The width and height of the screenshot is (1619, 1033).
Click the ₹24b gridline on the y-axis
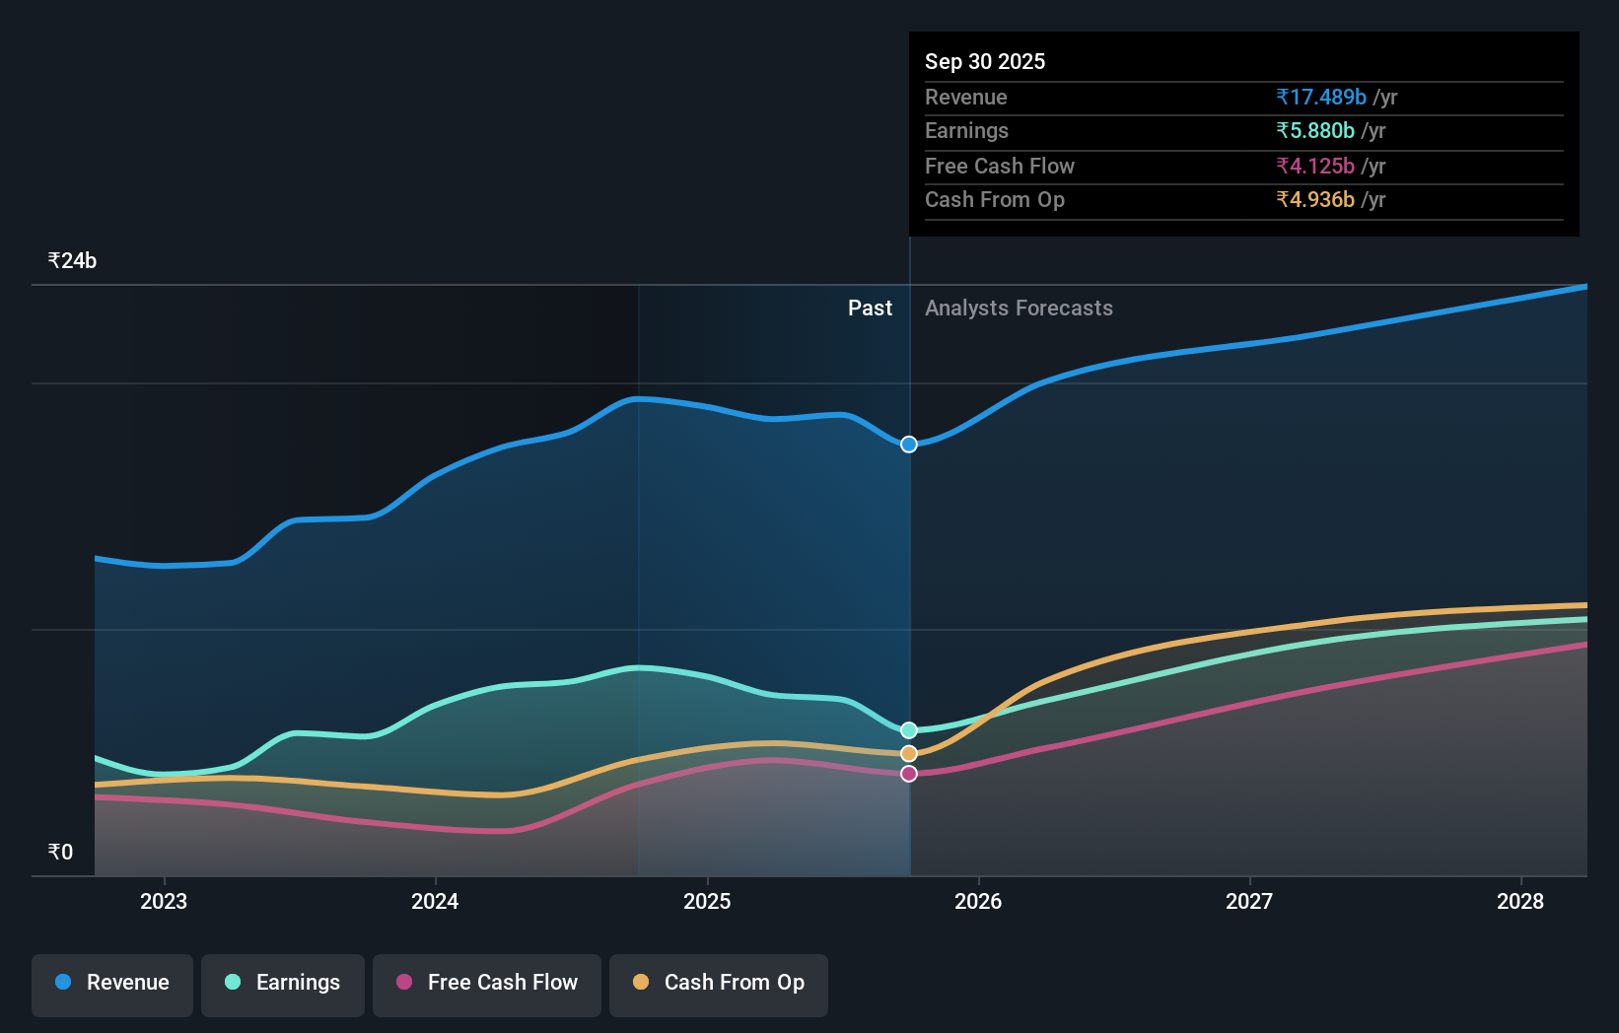click(x=72, y=260)
